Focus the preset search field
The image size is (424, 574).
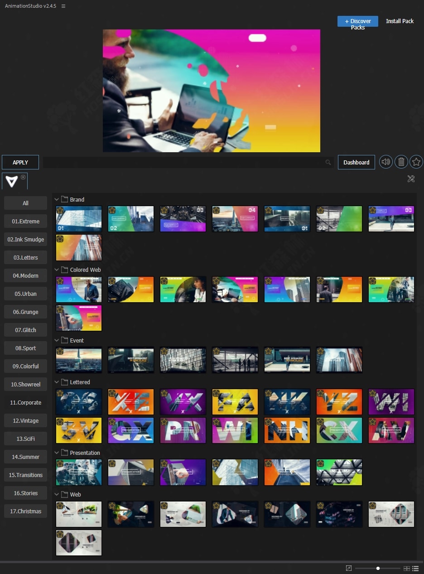point(188,162)
